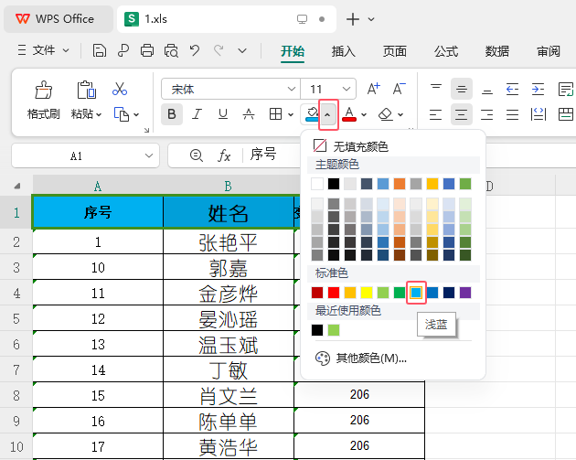Align text to top
Image resolution: width=576 pixels, height=460 pixels.
(x=436, y=89)
